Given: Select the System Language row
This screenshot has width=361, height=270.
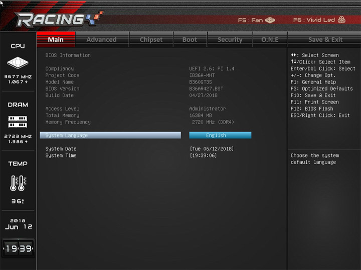Looking at the screenshot, I should [x=110, y=135].
